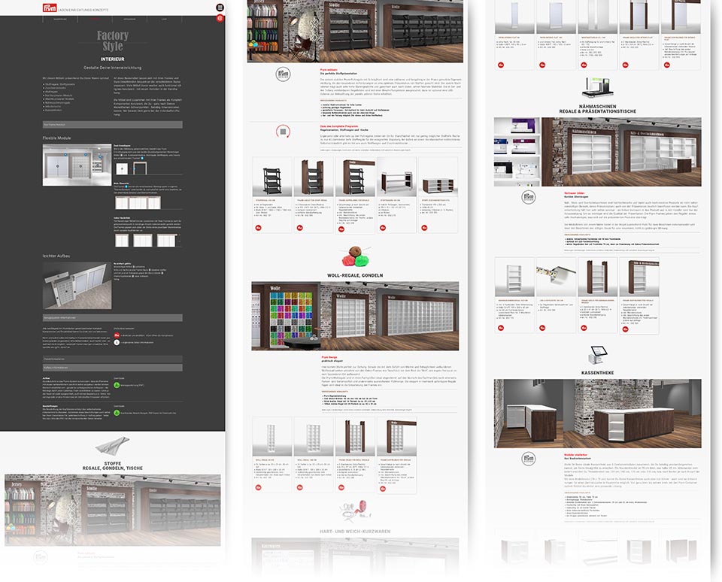The image size is (722, 582).
Task: Click the Prym designer badge under Nähmaschinen render
Action: point(529,197)
